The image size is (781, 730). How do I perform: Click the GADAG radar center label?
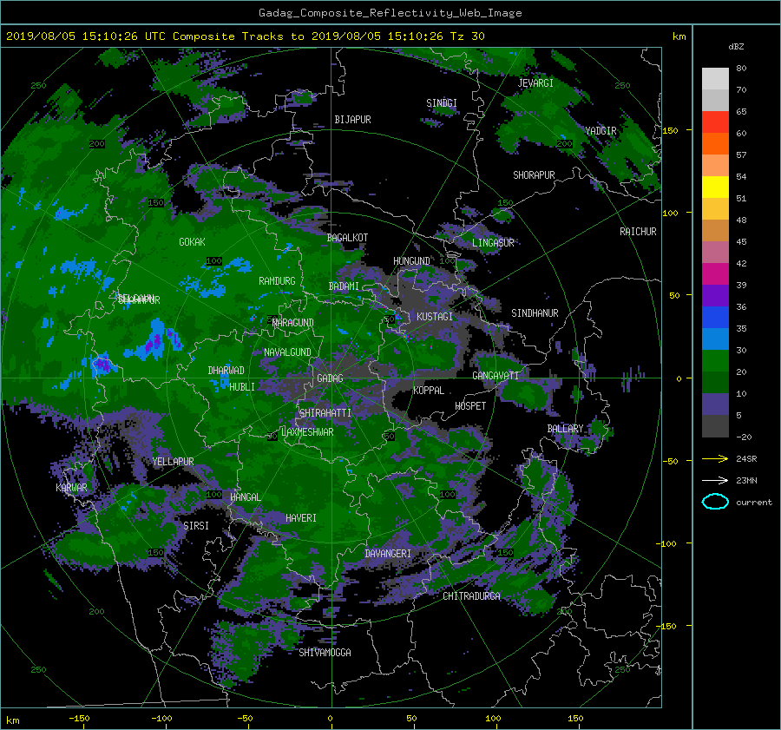(331, 378)
